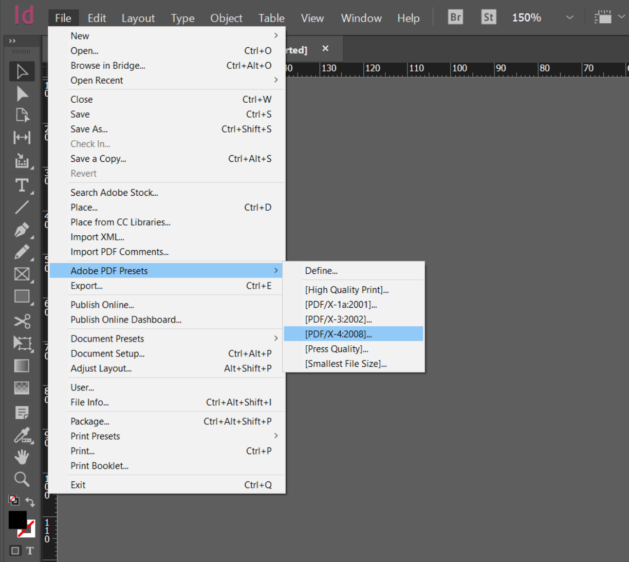Expand the Document Presets submenu arrow
Viewport: 629px width, 562px height.
[276, 338]
